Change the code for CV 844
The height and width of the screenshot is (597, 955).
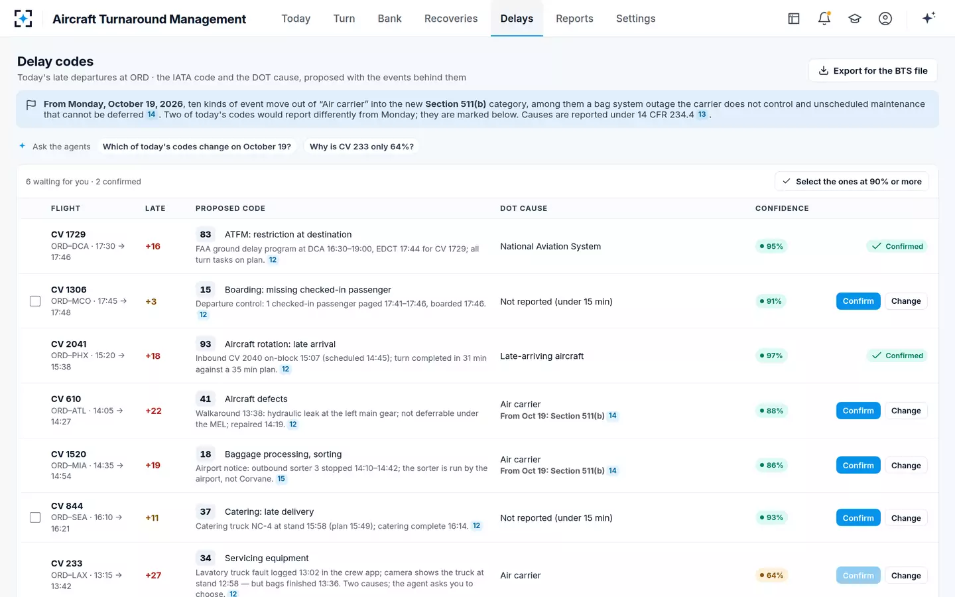point(906,518)
